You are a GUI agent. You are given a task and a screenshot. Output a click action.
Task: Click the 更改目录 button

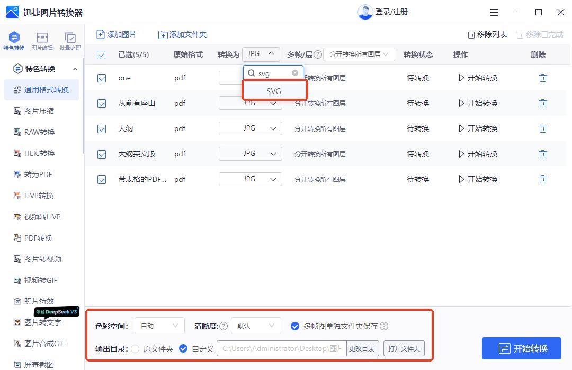coord(362,349)
